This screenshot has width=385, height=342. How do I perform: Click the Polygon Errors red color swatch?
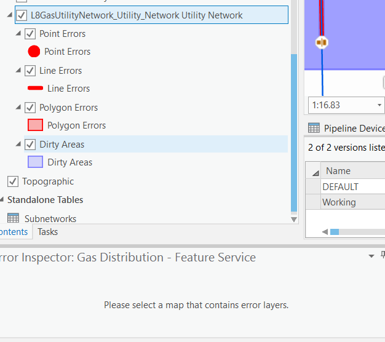pyautogui.click(x=35, y=125)
